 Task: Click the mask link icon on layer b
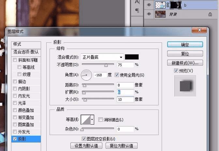click(x=168, y=5)
